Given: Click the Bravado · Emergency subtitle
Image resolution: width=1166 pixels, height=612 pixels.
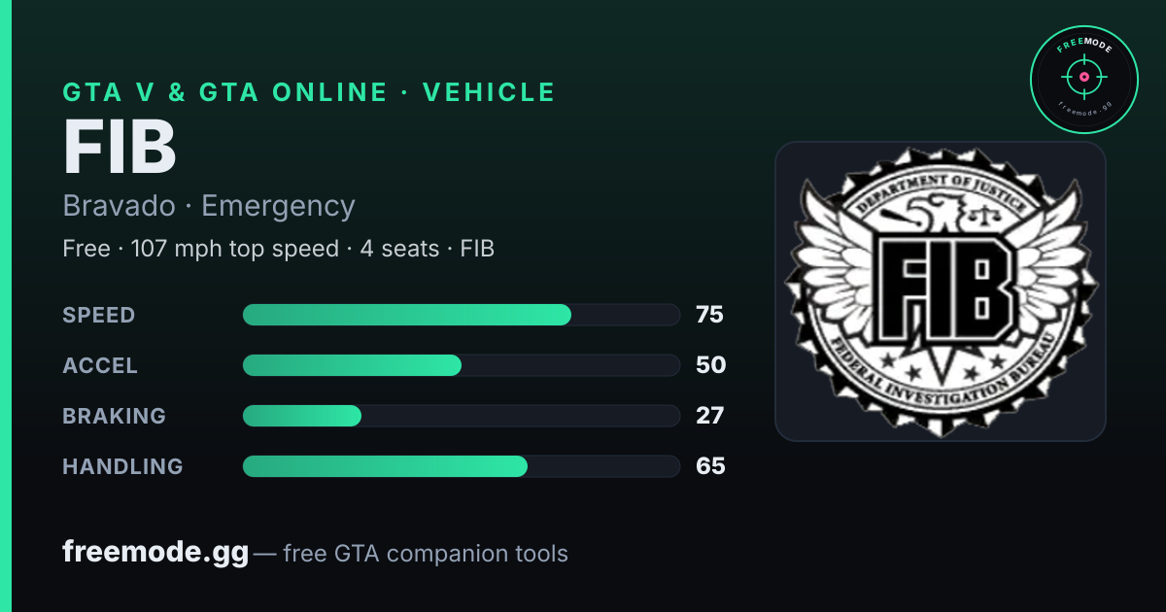Looking at the screenshot, I should 209,206.
